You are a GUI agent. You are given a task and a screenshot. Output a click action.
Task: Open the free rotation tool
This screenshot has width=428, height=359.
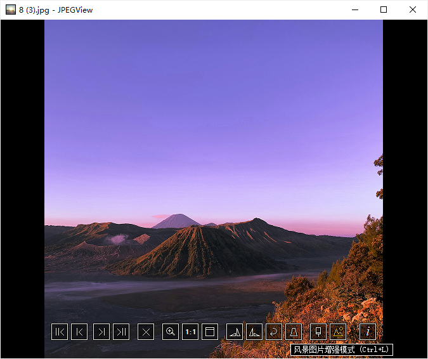coord(274,332)
